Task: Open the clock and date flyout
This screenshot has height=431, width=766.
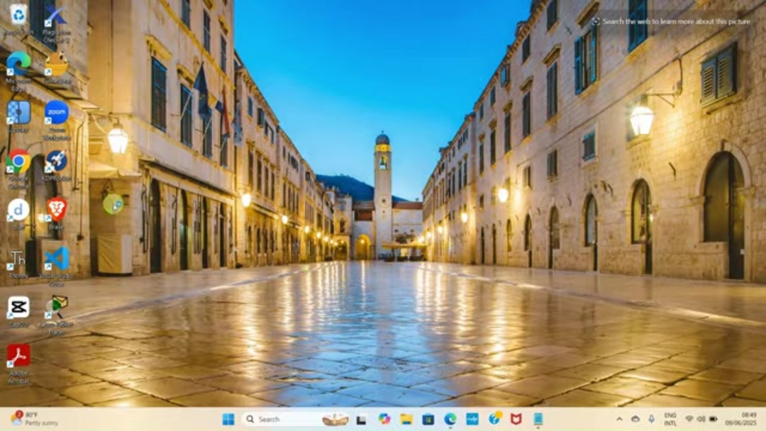Action: click(x=748, y=419)
